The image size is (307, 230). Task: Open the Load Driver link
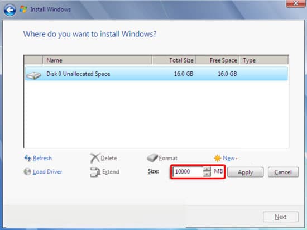[x=47, y=172]
